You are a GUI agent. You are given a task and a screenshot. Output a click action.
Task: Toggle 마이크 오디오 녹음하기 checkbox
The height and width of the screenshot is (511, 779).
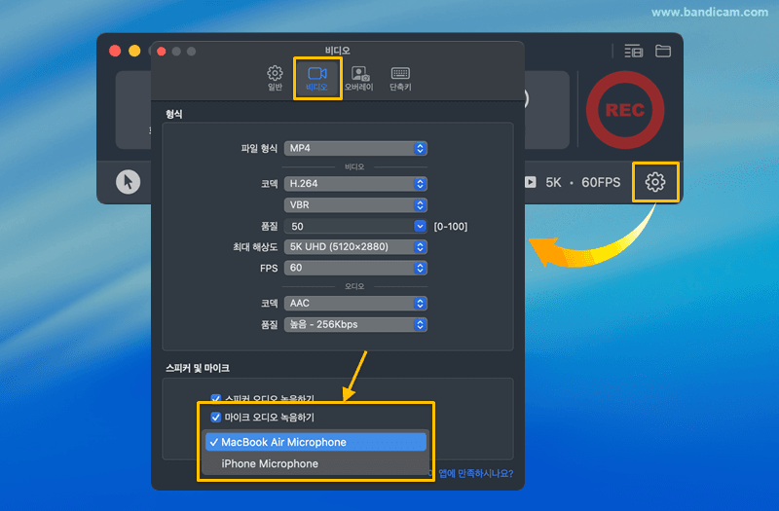216,417
